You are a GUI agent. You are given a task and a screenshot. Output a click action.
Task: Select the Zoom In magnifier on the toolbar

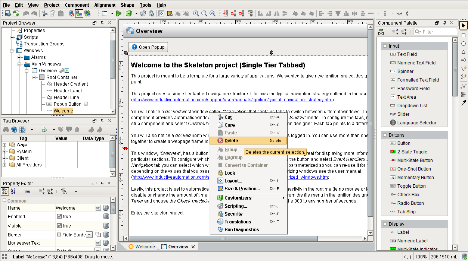click(x=196, y=13)
